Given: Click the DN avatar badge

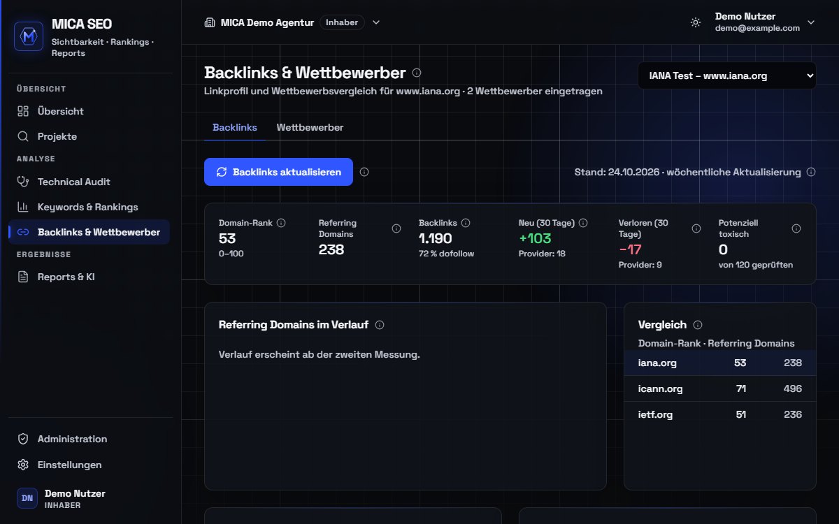Looking at the screenshot, I should [x=27, y=498].
